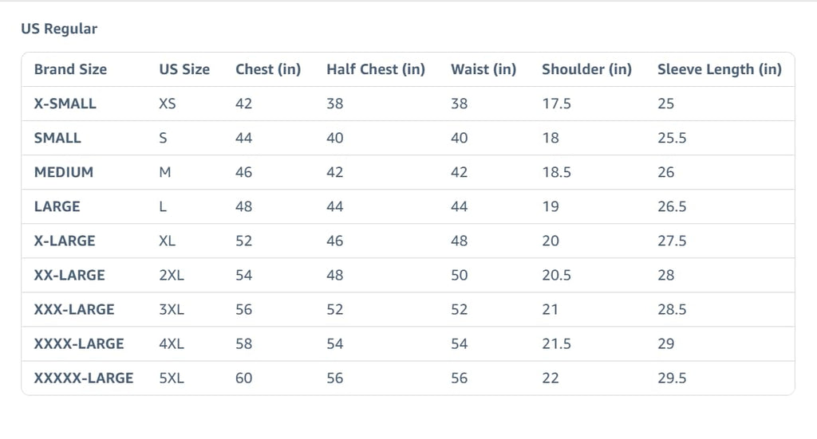Select the 29.5 sleeve length value
This screenshot has width=817, height=439.
click(672, 378)
